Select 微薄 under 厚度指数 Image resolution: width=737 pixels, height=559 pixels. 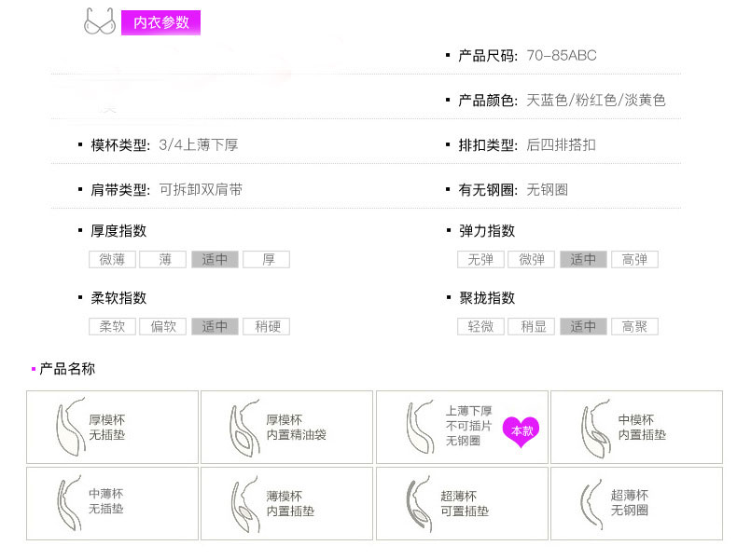(x=113, y=260)
